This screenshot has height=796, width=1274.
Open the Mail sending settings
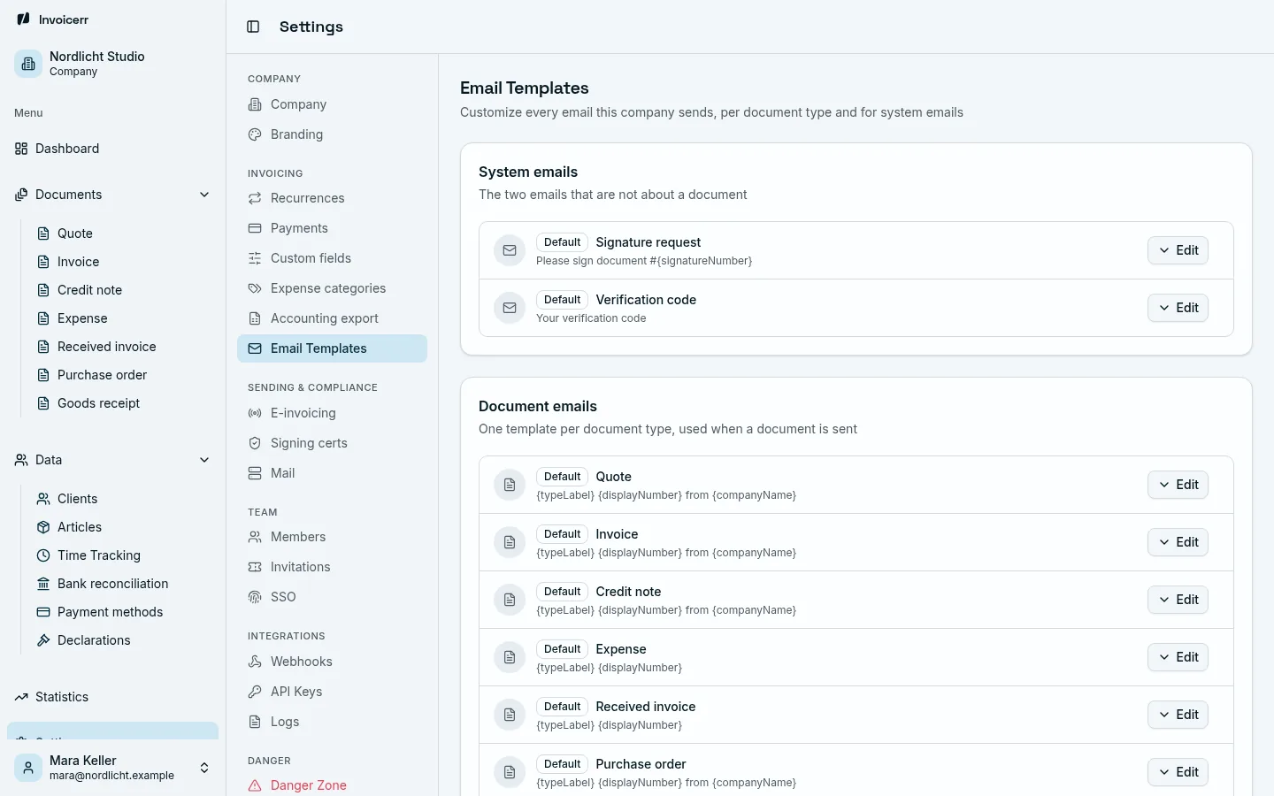(x=332, y=473)
